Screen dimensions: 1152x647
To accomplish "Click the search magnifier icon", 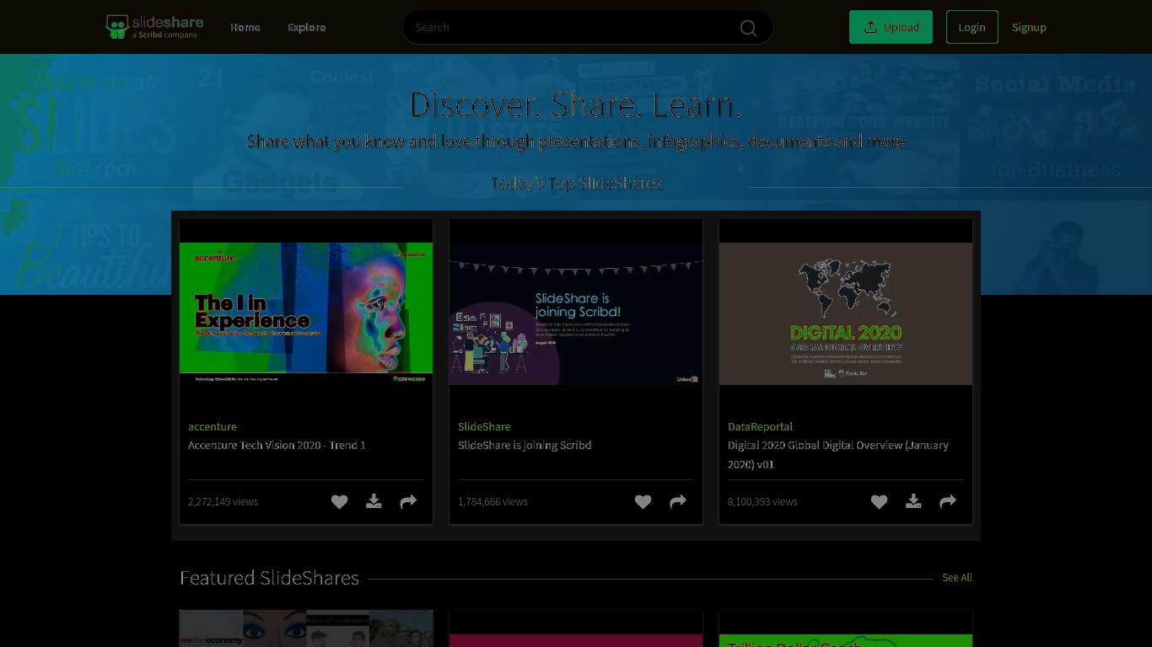I will tap(748, 28).
